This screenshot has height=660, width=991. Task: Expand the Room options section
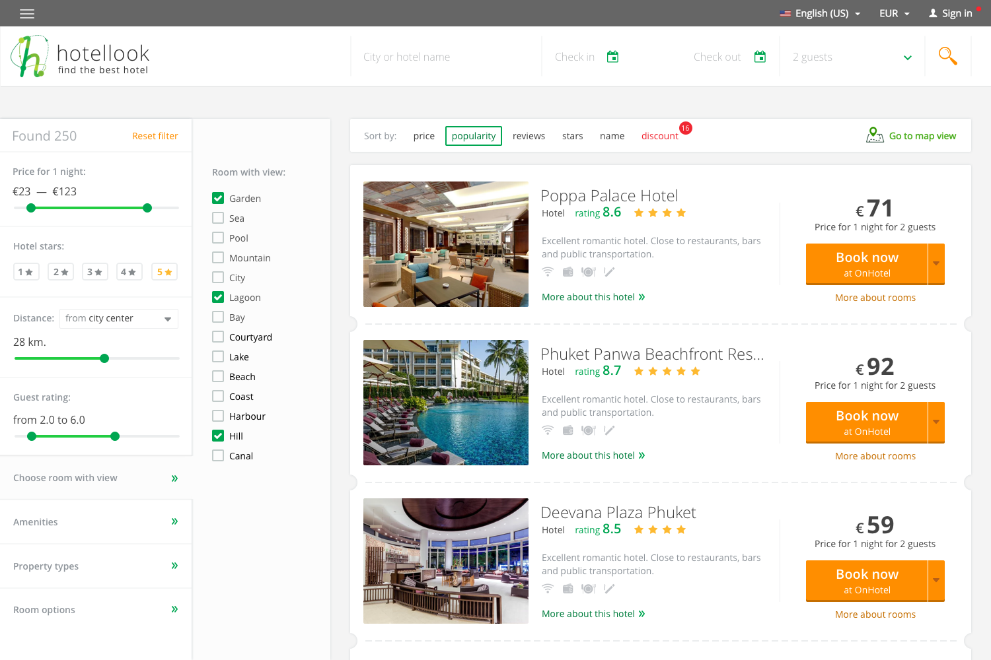[x=96, y=610]
